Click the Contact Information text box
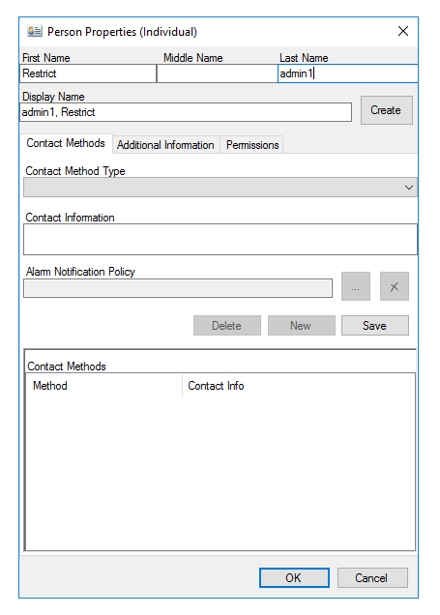440x615 pixels. coord(220,239)
